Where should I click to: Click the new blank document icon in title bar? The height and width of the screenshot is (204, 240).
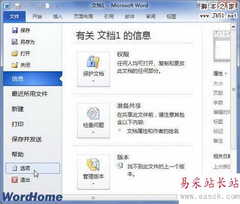pyautogui.click(x=48, y=6)
